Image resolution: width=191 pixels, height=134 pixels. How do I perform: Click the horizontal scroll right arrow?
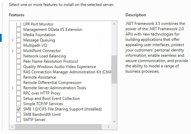[x=108, y=127]
